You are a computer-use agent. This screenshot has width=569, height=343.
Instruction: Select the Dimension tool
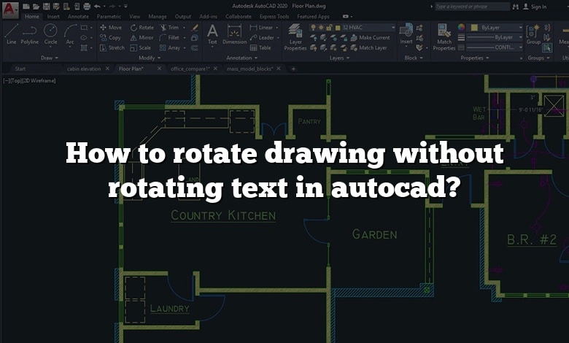tap(234, 34)
